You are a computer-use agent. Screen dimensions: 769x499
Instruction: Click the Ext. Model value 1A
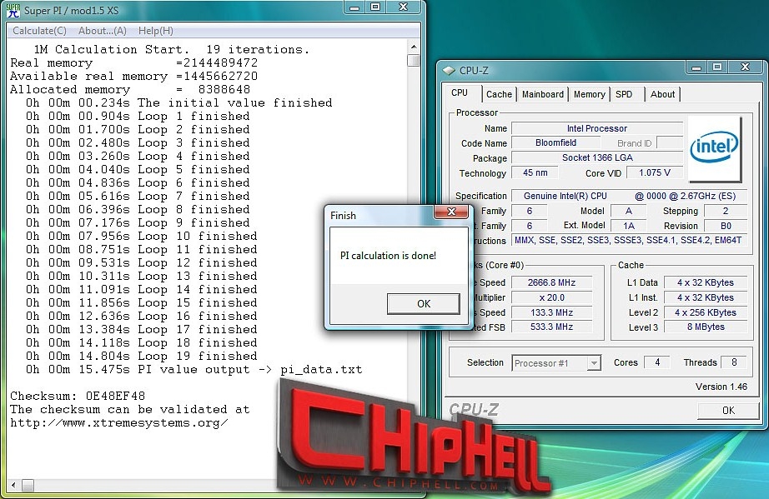[629, 226]
